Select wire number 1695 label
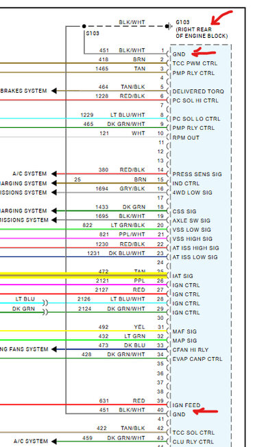Screen dimensions: 266x447 pyautogui.click(x=101, y=216)
